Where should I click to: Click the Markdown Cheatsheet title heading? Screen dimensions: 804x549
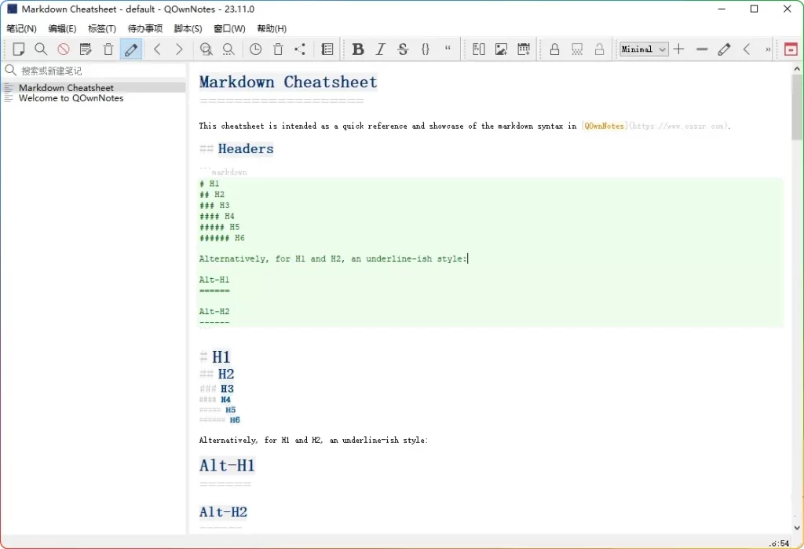(x=288, y=82)
